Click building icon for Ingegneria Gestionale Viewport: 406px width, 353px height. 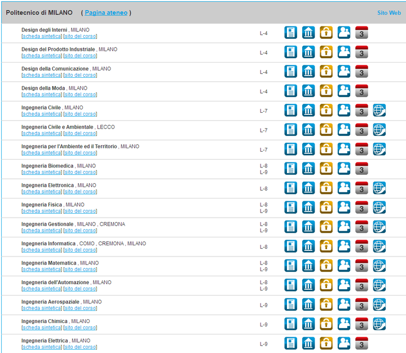308,227
